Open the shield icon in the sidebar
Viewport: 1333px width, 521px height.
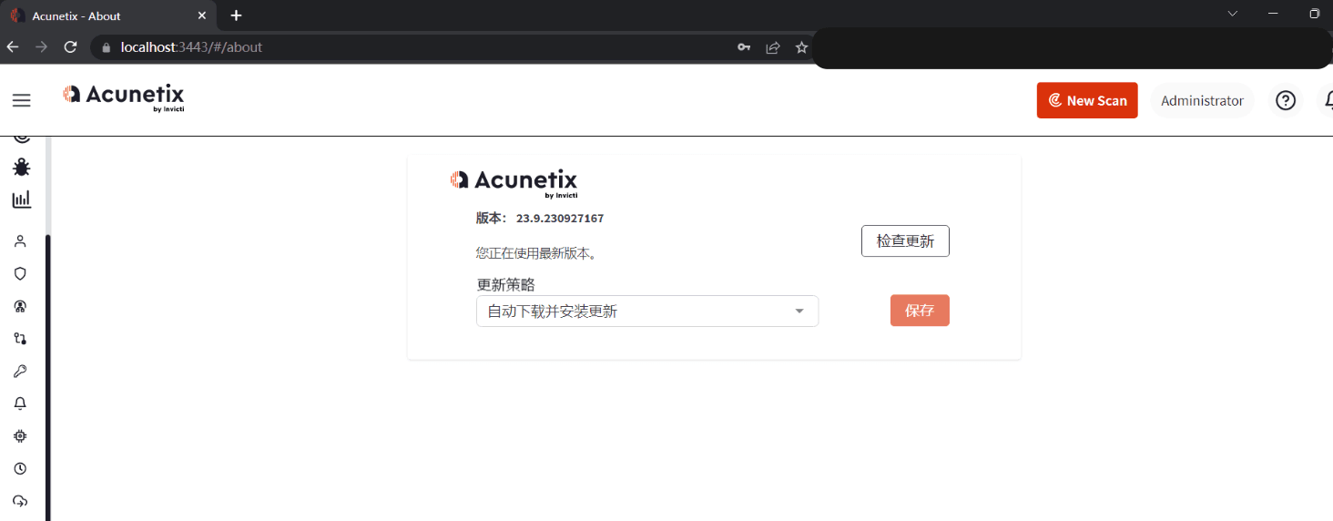click(20, 273)
